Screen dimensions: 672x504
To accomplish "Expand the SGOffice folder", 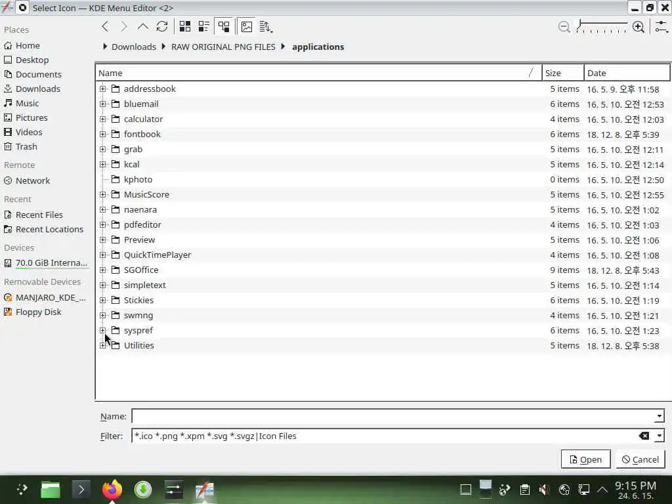I will click(x=103, y=270).
